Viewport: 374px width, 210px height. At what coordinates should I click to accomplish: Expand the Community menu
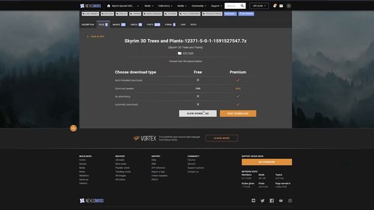tap(199, 6)
